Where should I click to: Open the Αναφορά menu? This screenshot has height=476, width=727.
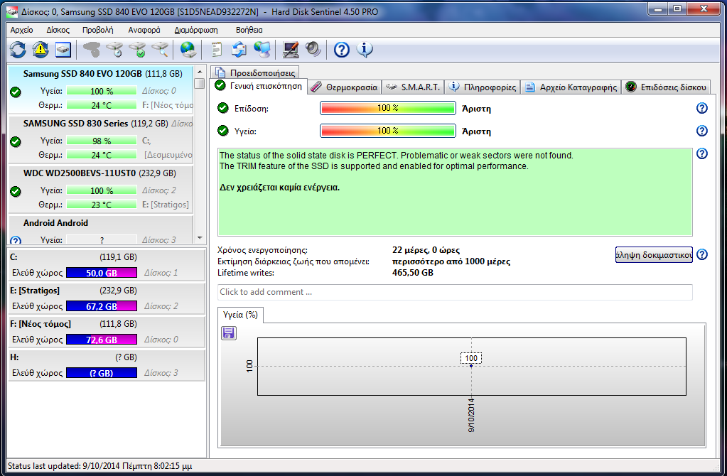tap(144, 30)
